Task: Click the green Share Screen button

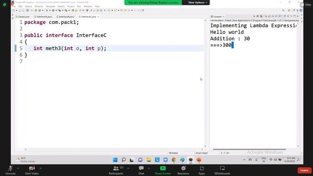Action: [163, 170]
